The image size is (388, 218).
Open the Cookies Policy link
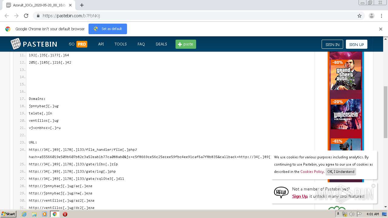[312, 172]
